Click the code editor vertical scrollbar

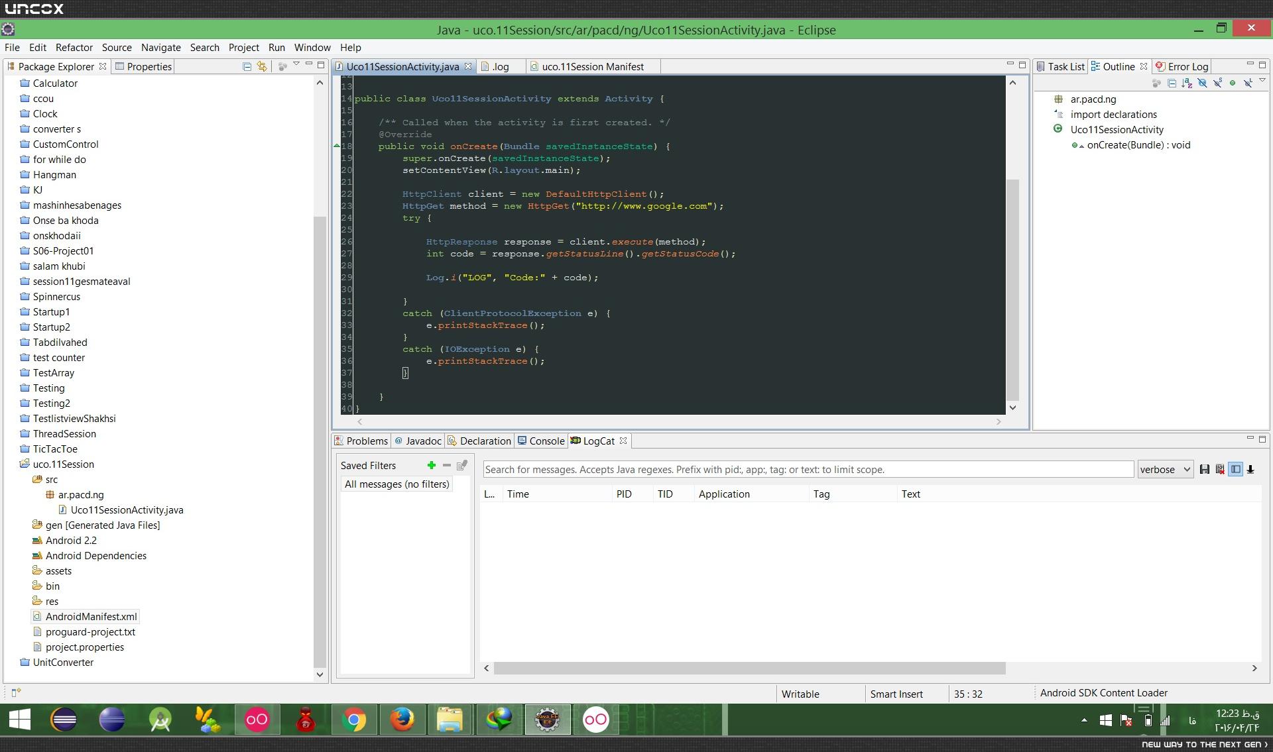coord(1012,290)
